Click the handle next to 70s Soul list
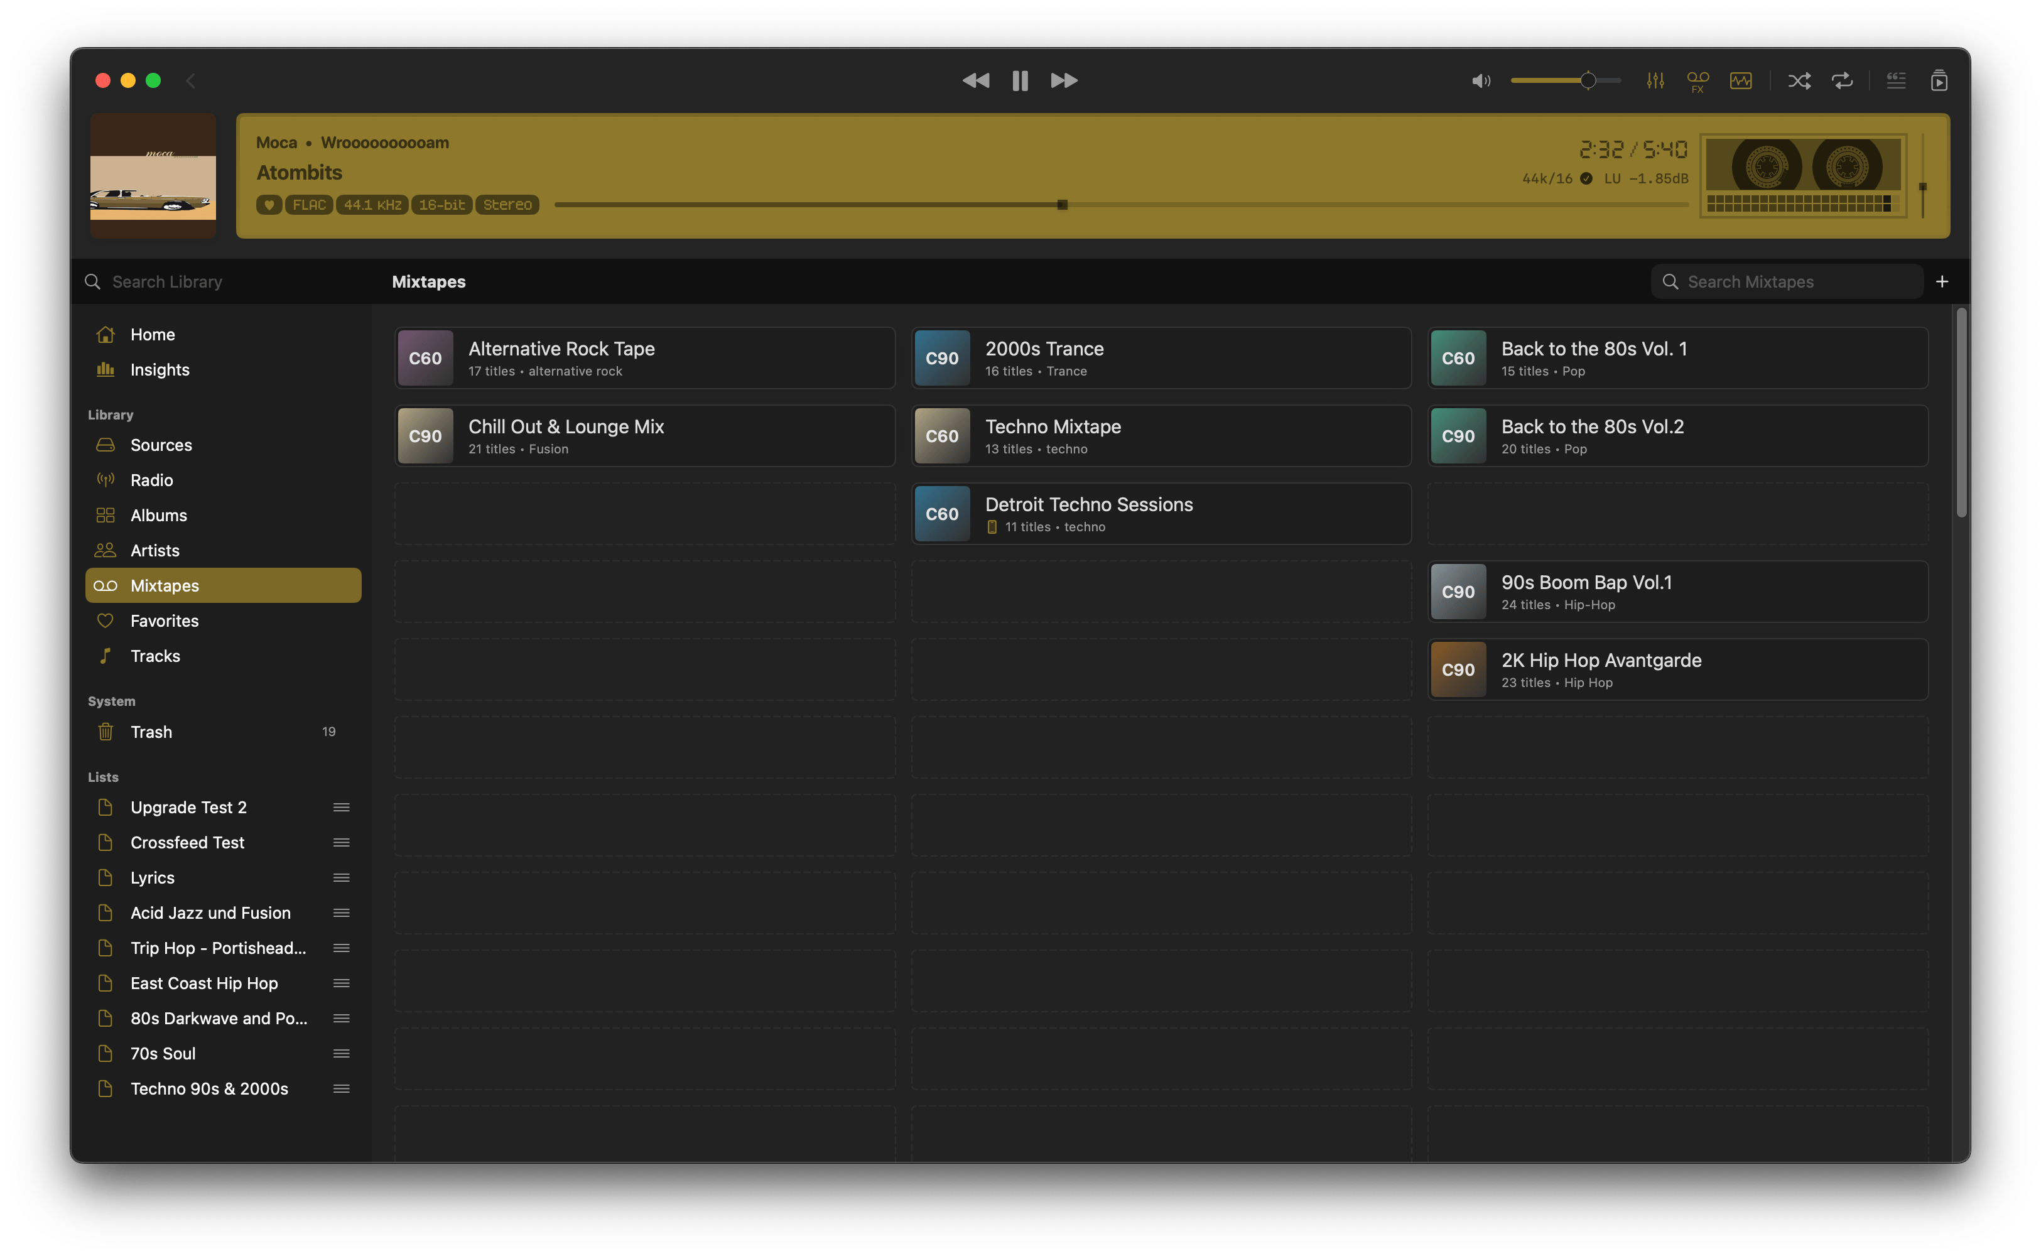This screenshot has width=2041, height=1256. 340,1053
